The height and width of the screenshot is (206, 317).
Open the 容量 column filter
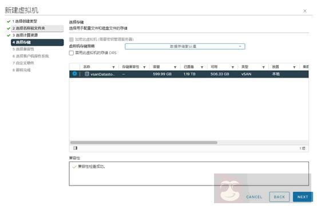pyautogui.click(x=175, y=67)
